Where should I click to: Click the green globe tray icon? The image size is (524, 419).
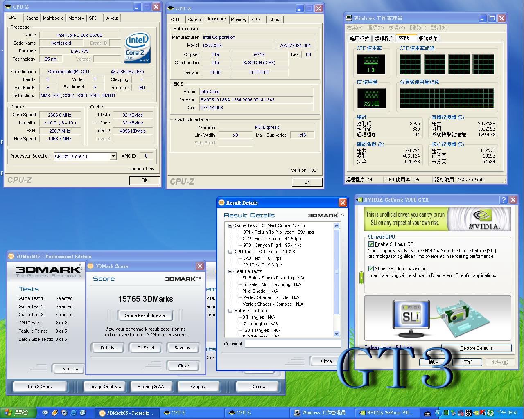[x=490, y=413]
